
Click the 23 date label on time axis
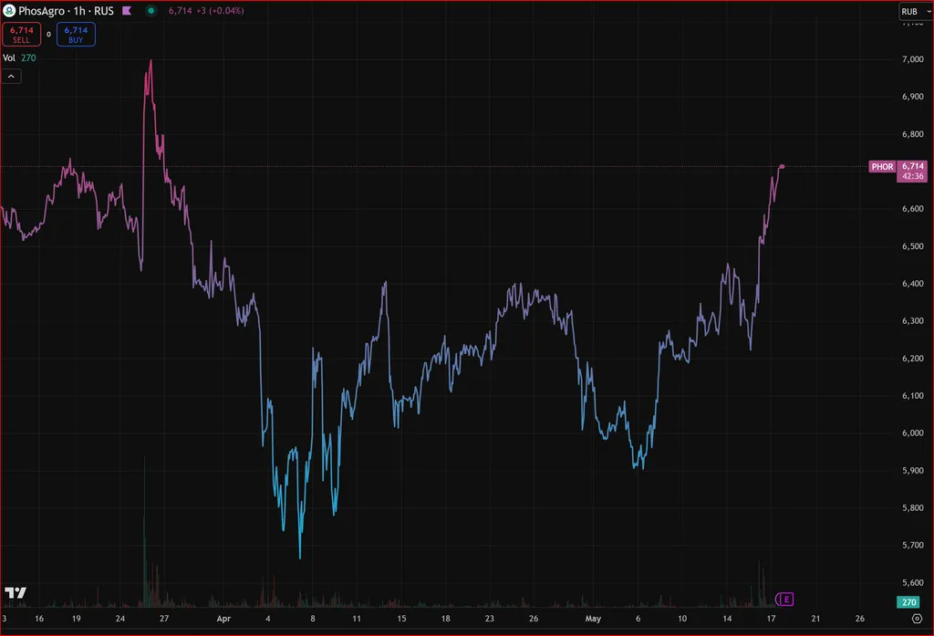pos(490,619)
